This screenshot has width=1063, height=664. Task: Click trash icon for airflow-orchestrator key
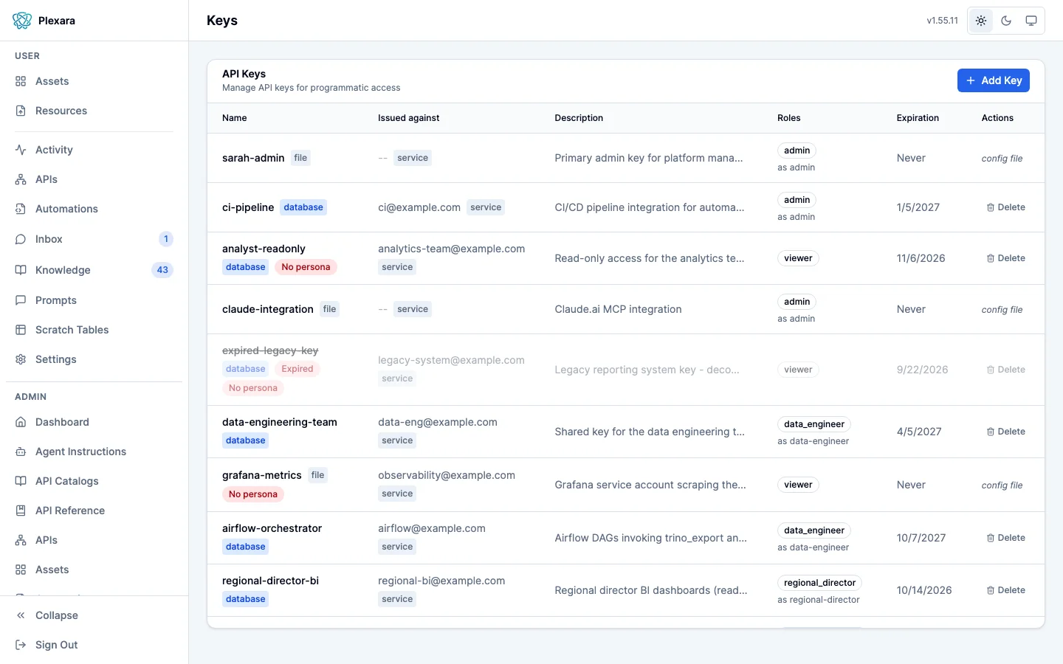pyautogui.click(x=991, y=538)
